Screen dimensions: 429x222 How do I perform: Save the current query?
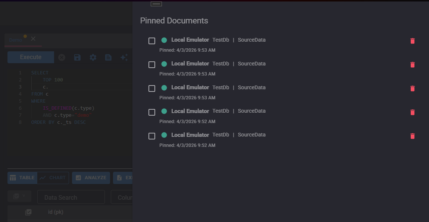pos(77,57)
